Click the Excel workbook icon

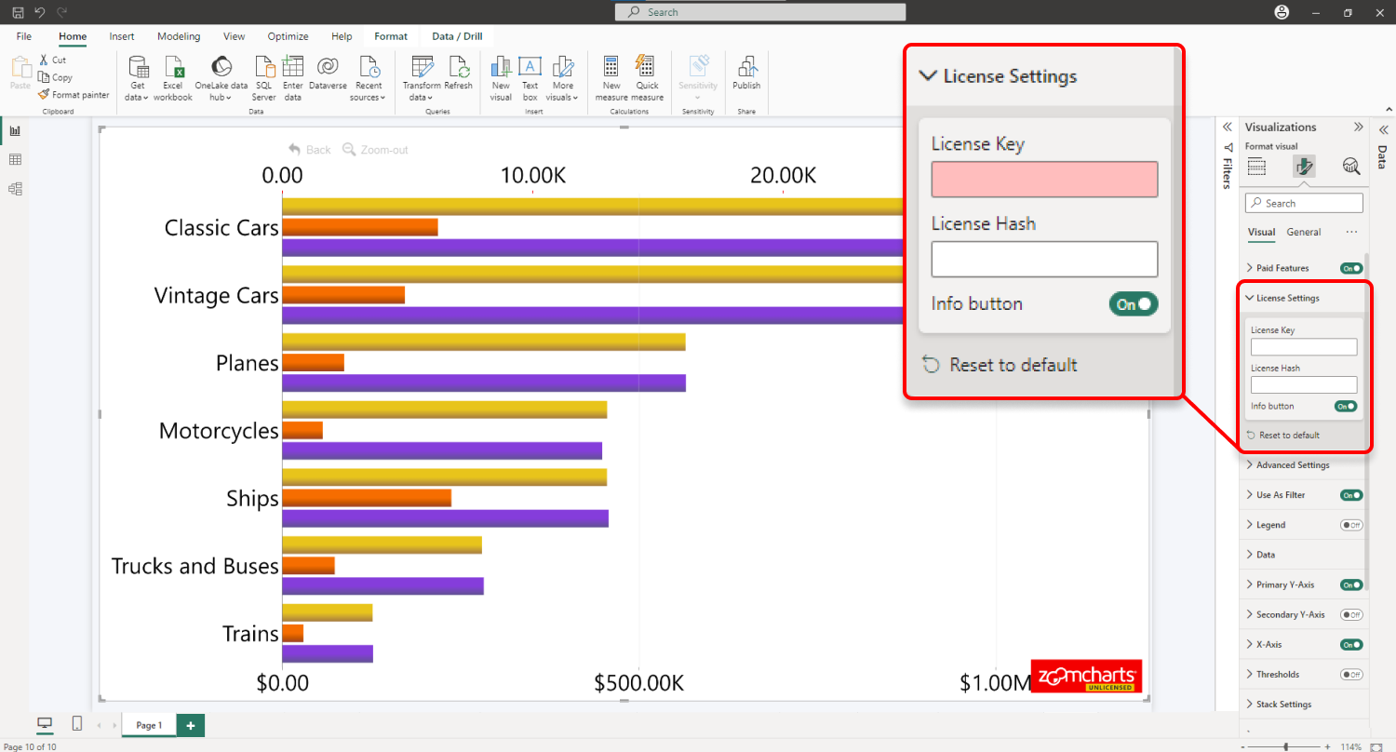[172, 68]
